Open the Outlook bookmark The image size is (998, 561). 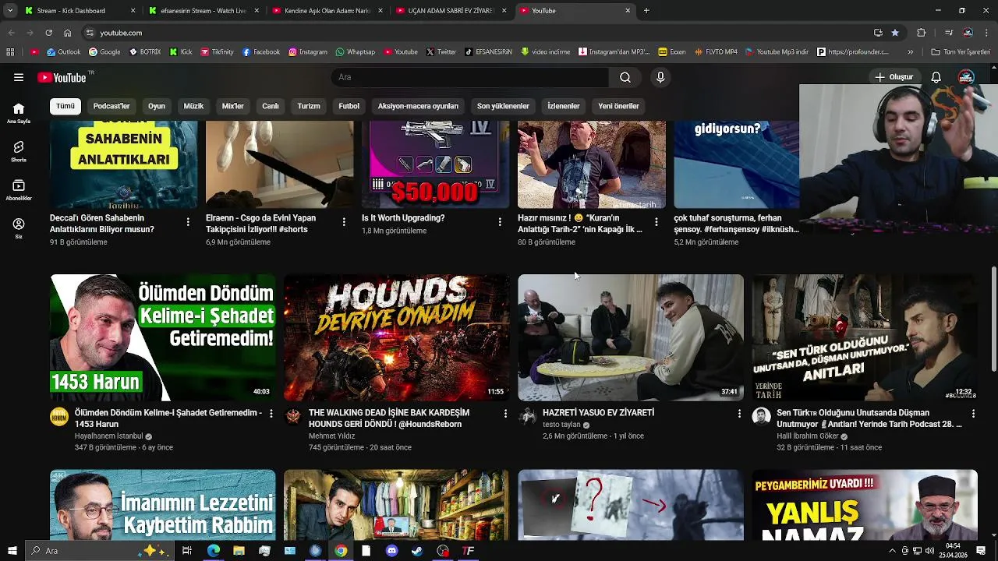[x=64, y=52]
